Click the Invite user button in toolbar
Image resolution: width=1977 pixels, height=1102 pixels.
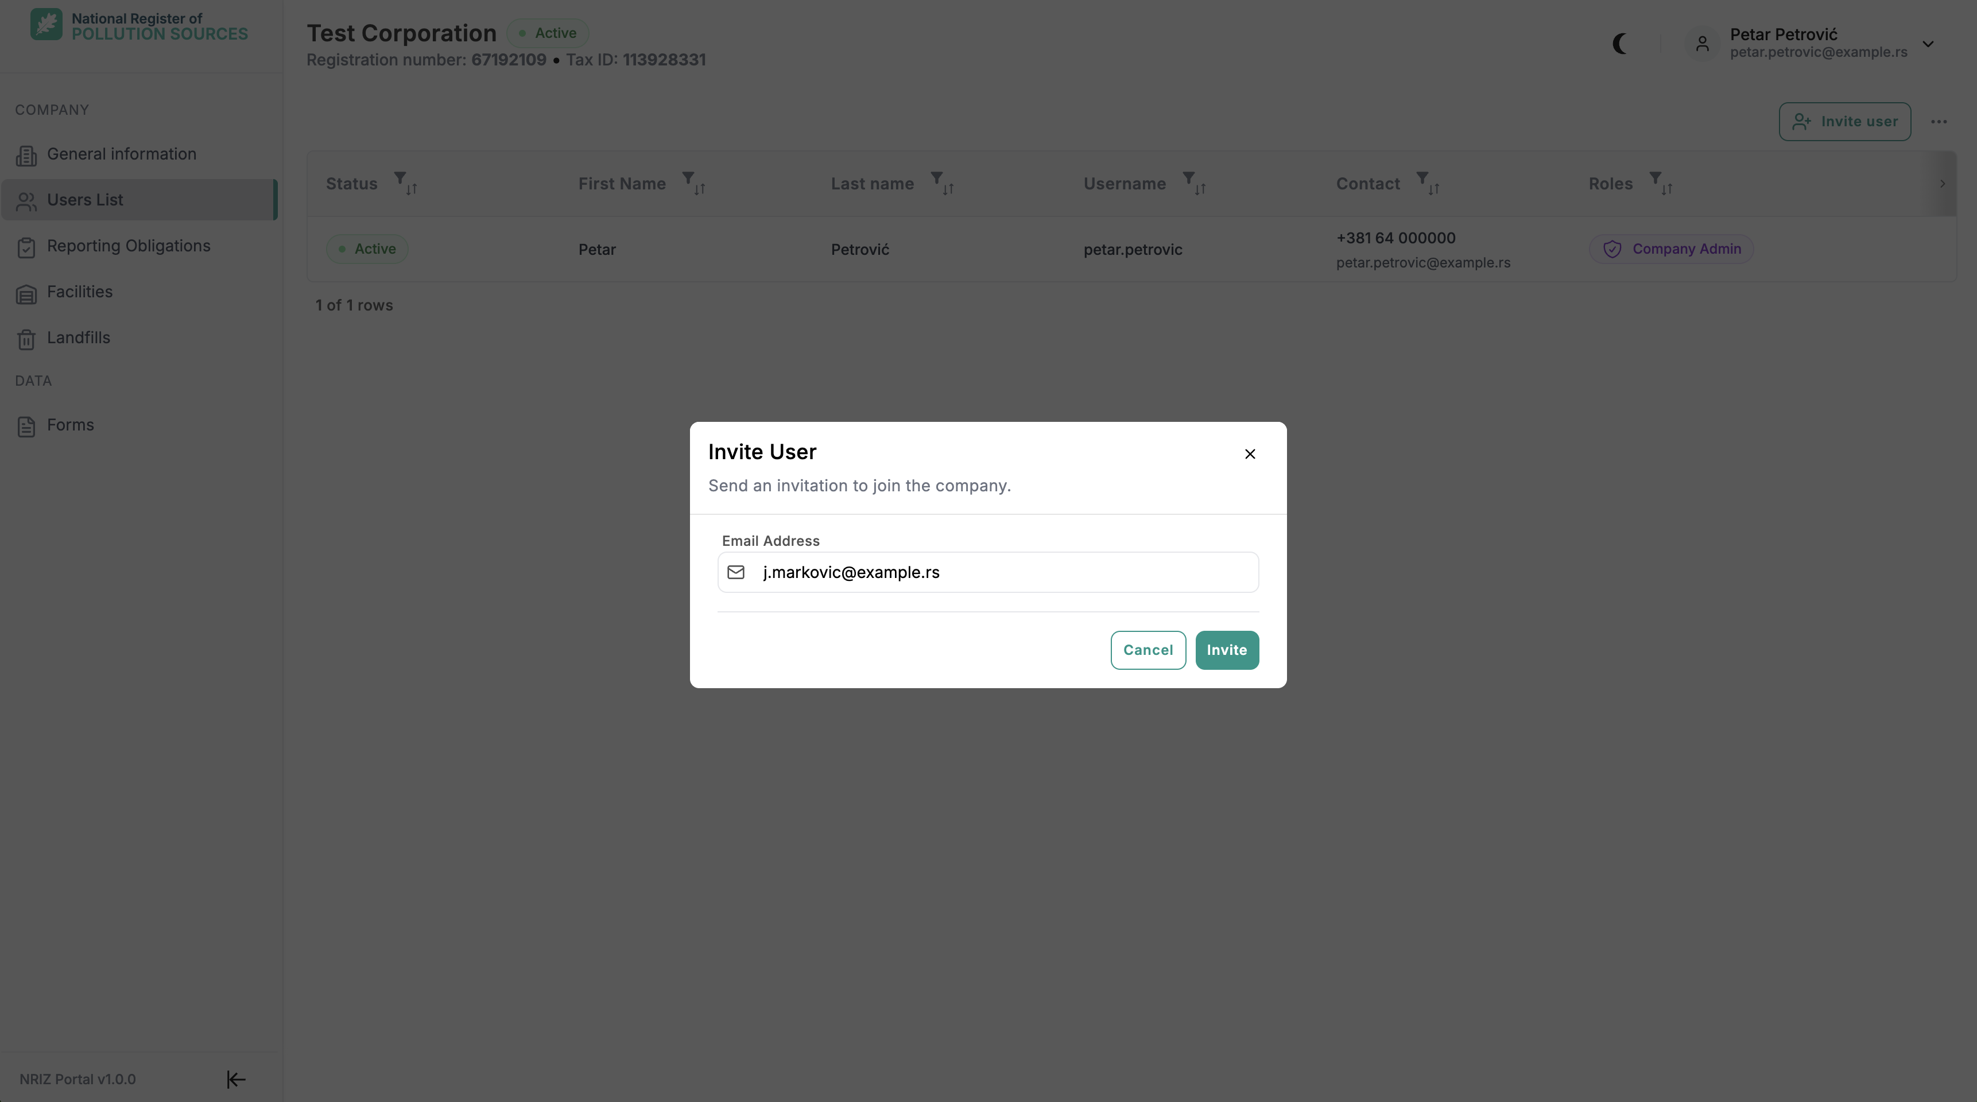pos(1845,121)
